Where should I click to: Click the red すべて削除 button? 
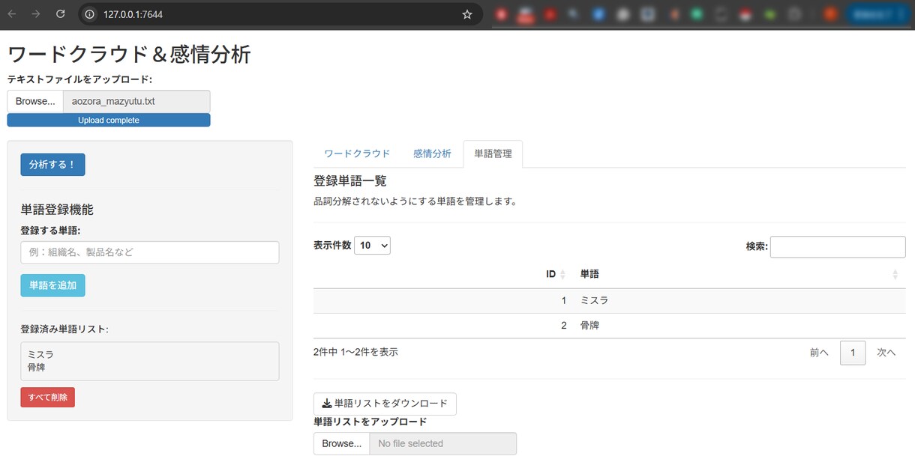47,397
